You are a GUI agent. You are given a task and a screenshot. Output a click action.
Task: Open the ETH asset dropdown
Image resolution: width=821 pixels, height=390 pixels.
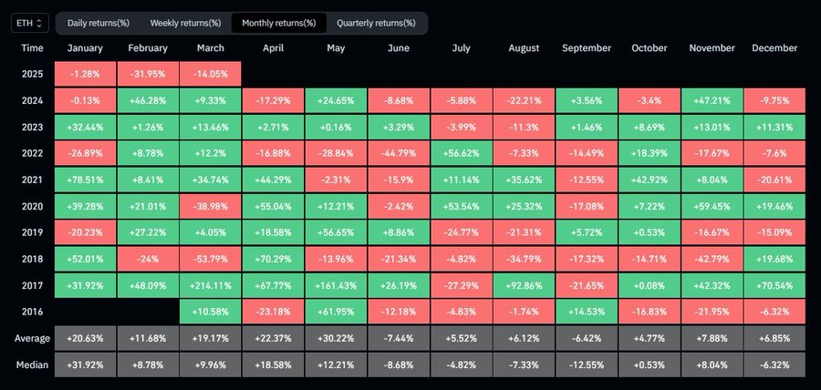coord(28,22)
